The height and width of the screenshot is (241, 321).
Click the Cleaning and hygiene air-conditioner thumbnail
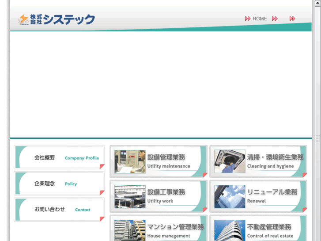[230, 161]
